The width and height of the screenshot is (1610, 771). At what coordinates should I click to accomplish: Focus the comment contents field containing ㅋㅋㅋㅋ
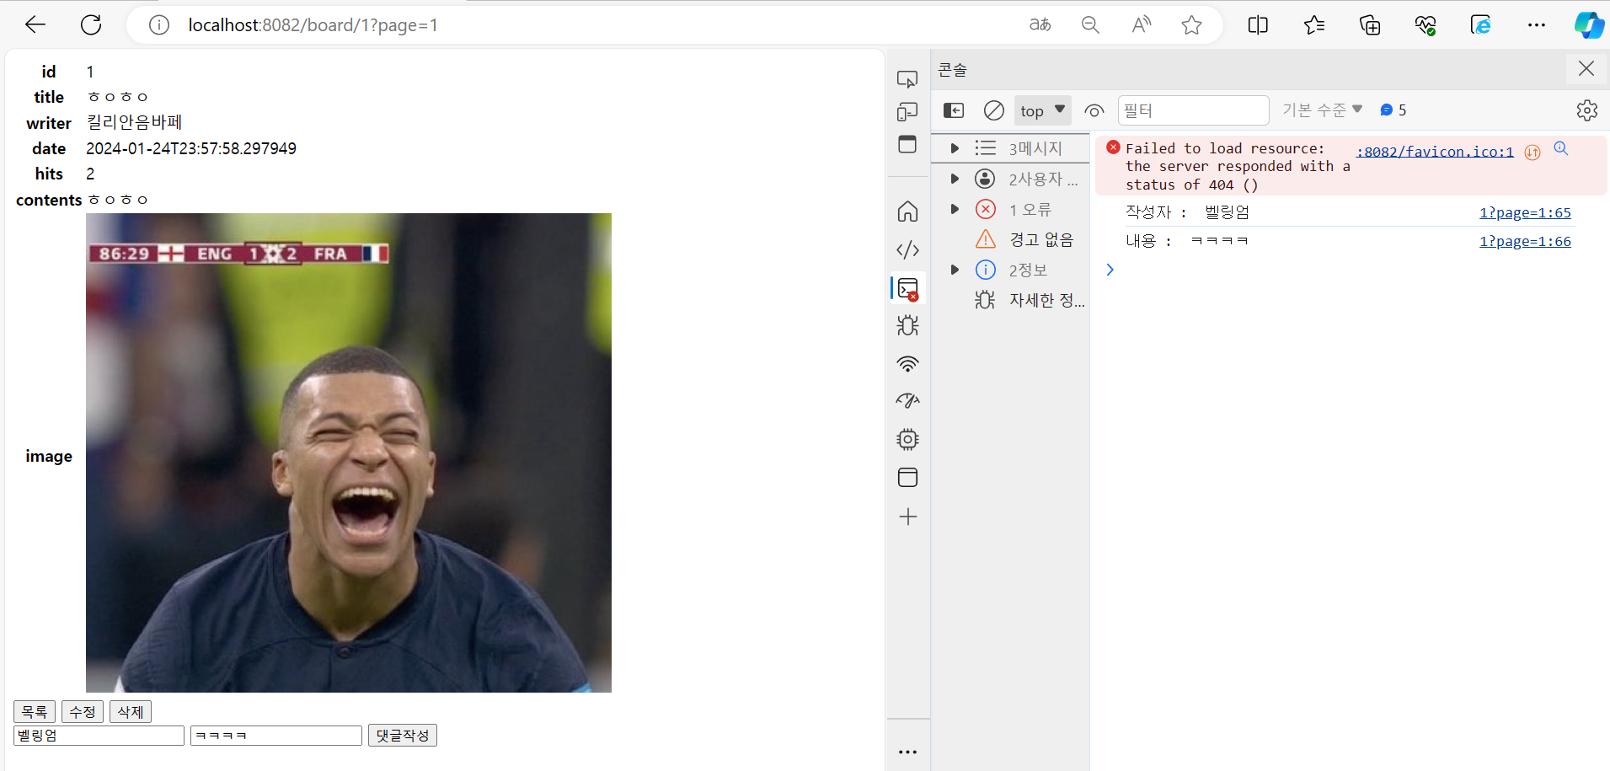[276, 736]
